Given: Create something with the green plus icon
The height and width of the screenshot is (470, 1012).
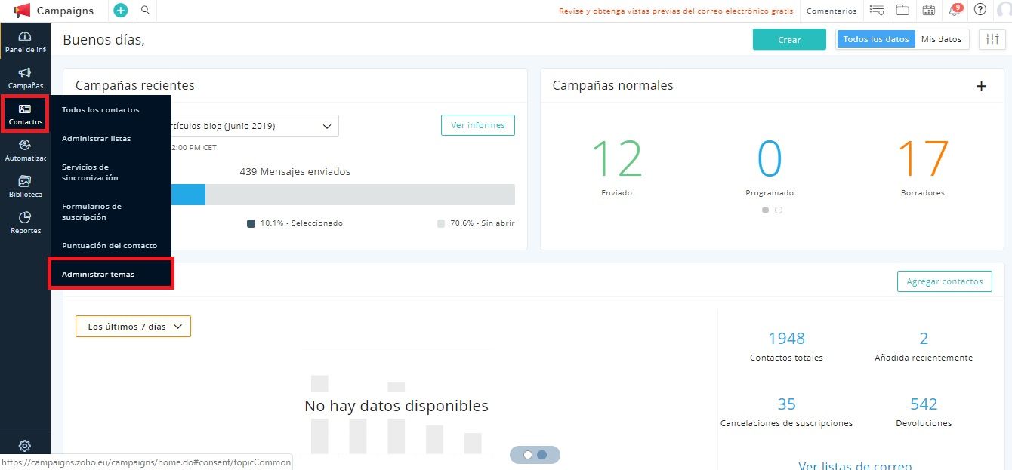Looking at the screenshot, I should [120, 10].
